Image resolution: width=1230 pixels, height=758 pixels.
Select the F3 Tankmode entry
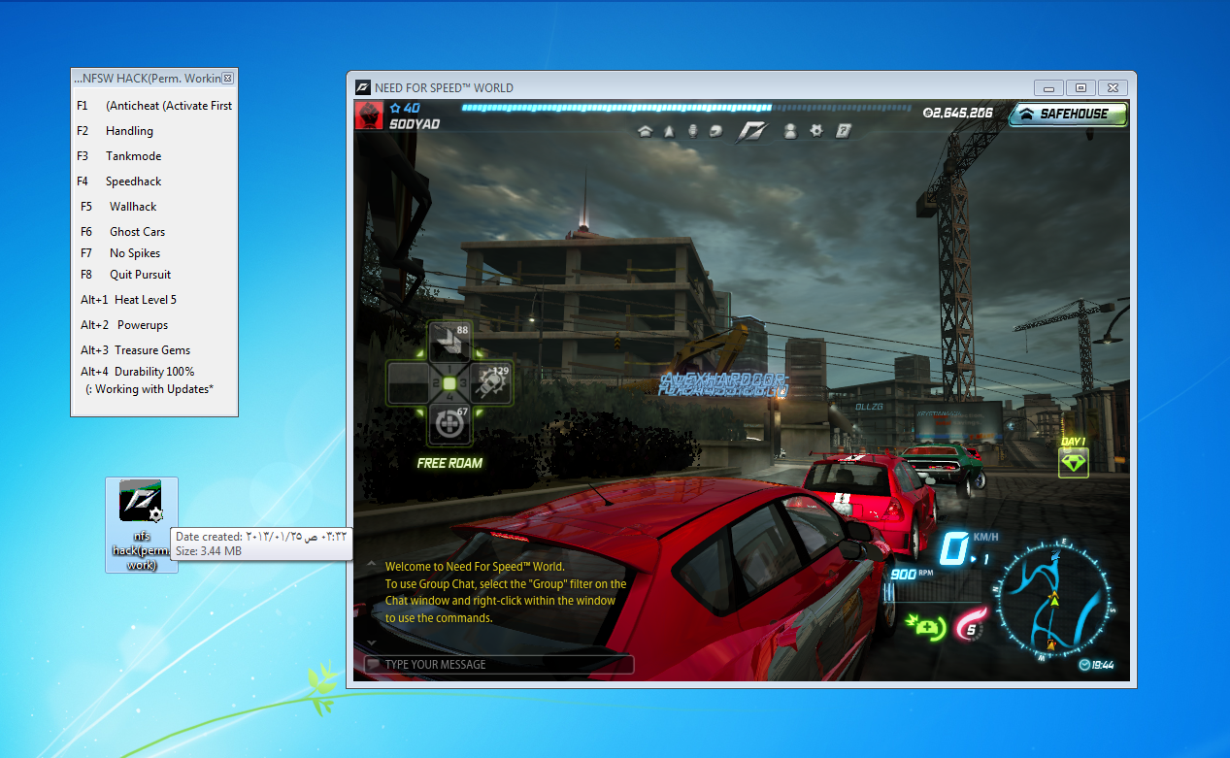pyautogui.click(x=119, y=156)
